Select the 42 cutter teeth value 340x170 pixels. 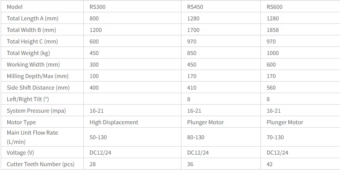tap(270, 164)
